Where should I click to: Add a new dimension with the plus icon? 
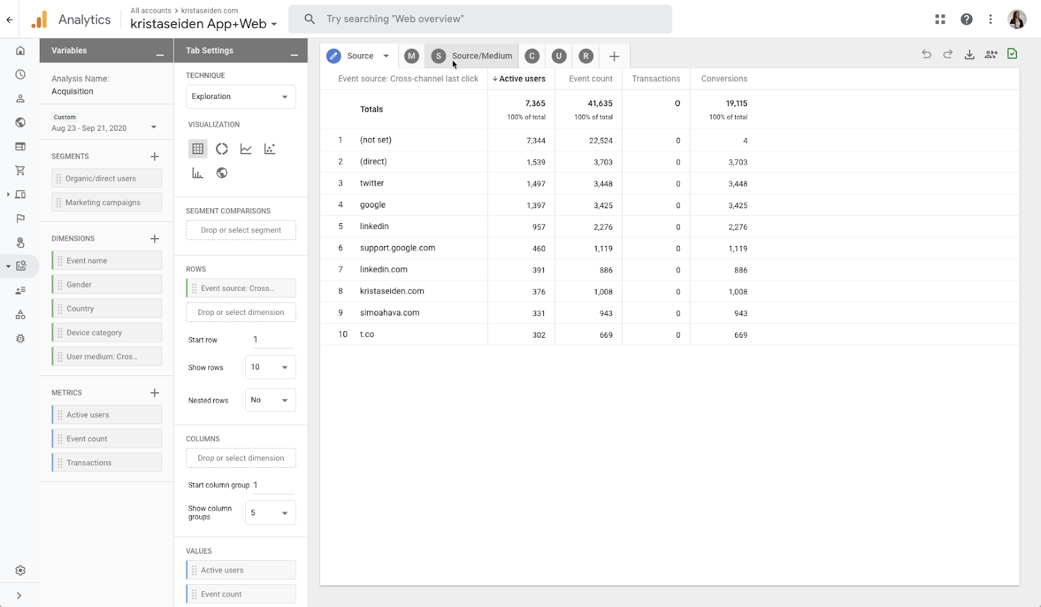pyautogui.click(x=155, y=239)
